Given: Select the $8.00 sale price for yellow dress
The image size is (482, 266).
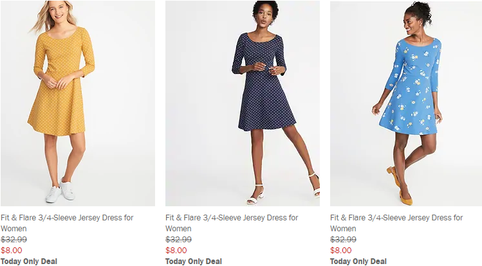Looking at the screenshot, I should [12, 251].
